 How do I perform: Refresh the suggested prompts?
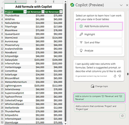(122, 116)
